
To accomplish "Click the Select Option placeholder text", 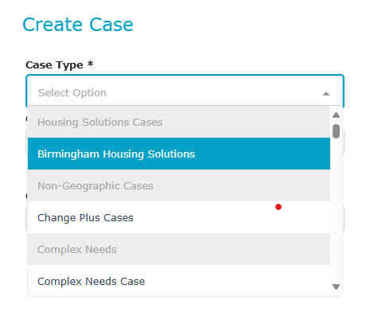I will [x=72, y=93].
